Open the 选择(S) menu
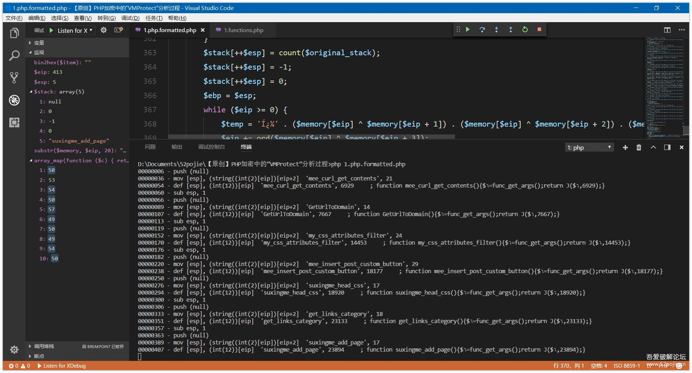The width and height of the screenshot is (692, 373). [x=60, y=18]
